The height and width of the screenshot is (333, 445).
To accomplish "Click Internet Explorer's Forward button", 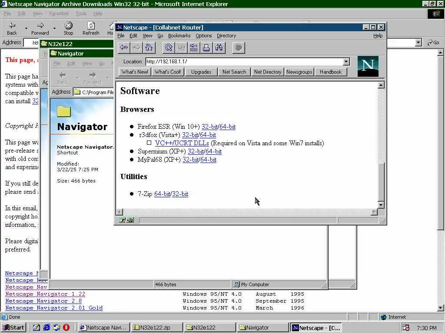I will pyautogui.click(x=40, y=29).
